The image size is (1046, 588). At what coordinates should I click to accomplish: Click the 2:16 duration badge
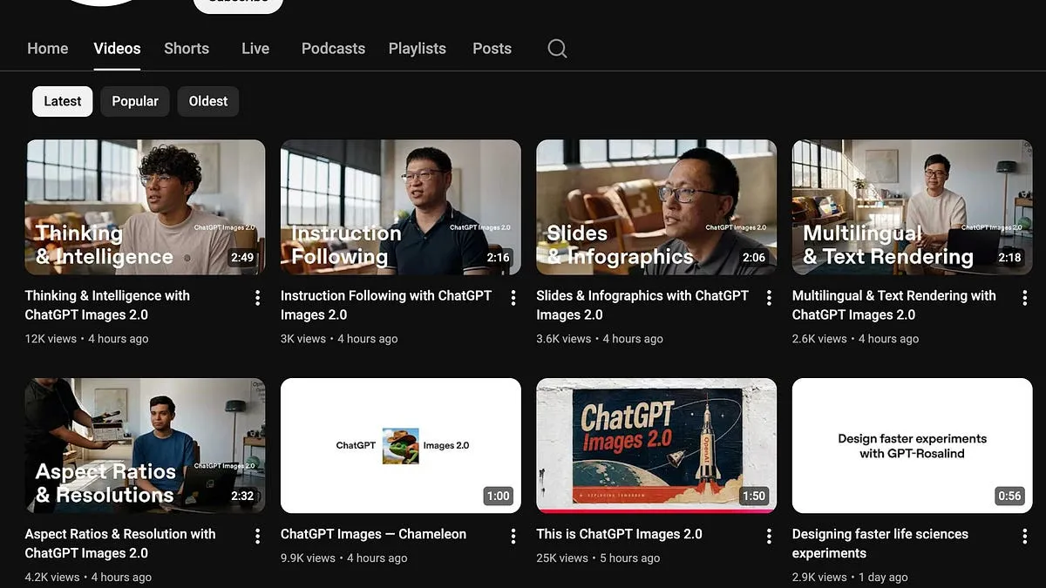(x=498, y=258)
